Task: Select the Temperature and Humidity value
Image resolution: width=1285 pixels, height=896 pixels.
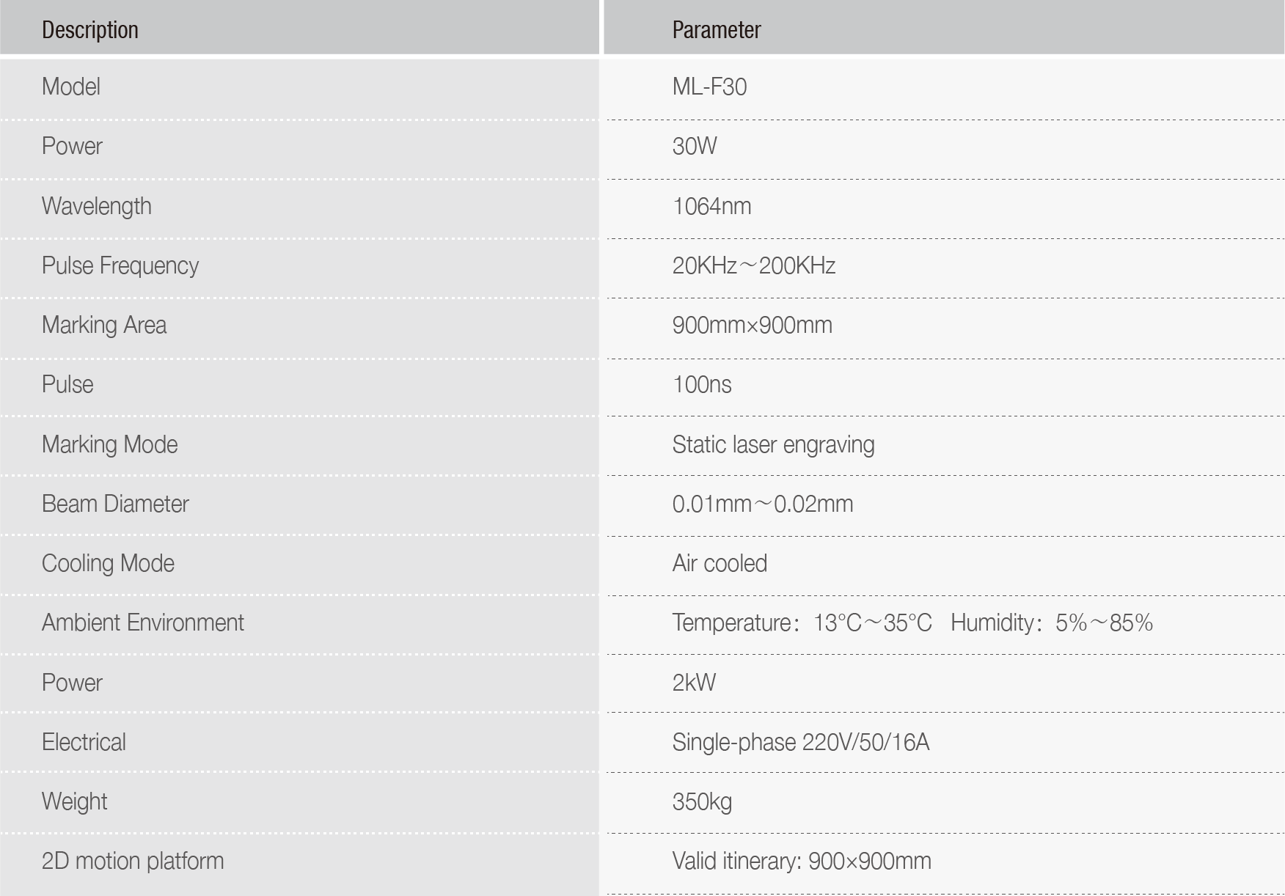Action: point(912,623)
